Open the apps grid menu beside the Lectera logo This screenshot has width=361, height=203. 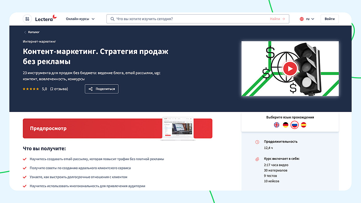[27, 19]
